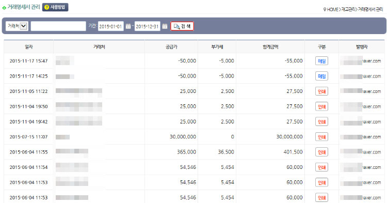
Task: Click 매입 tag for 2015-11-17 14:25 row
Action: pos(321,76)
